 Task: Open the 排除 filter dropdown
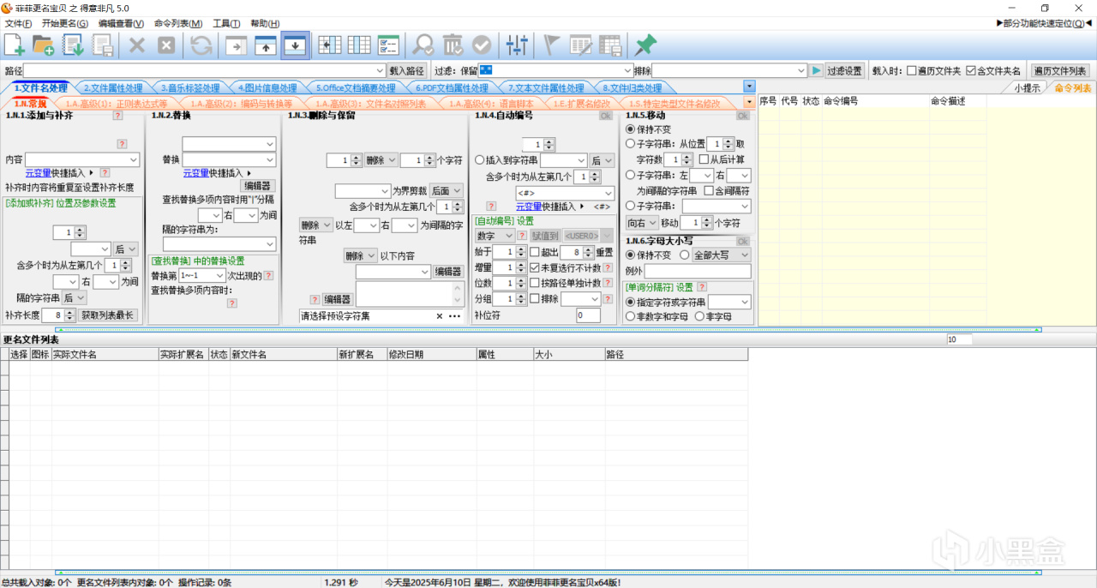point(801,70)
